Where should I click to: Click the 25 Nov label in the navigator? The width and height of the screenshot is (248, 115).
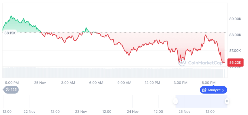tap(184, 111)
